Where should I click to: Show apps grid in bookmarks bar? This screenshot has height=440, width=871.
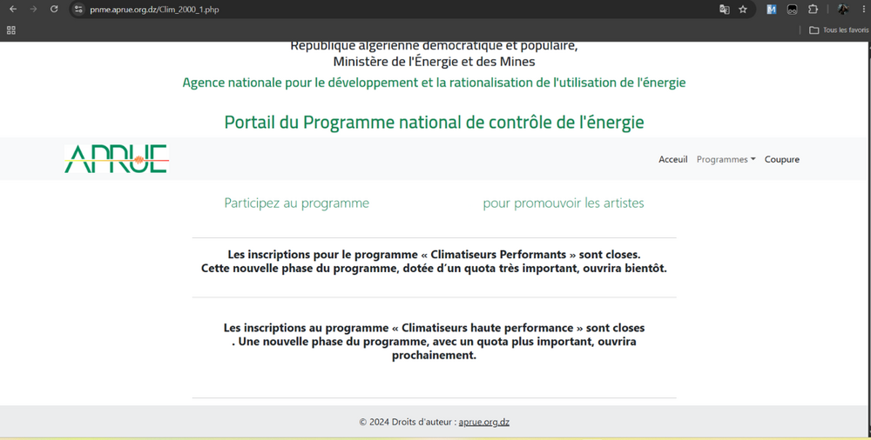(11, 30)
